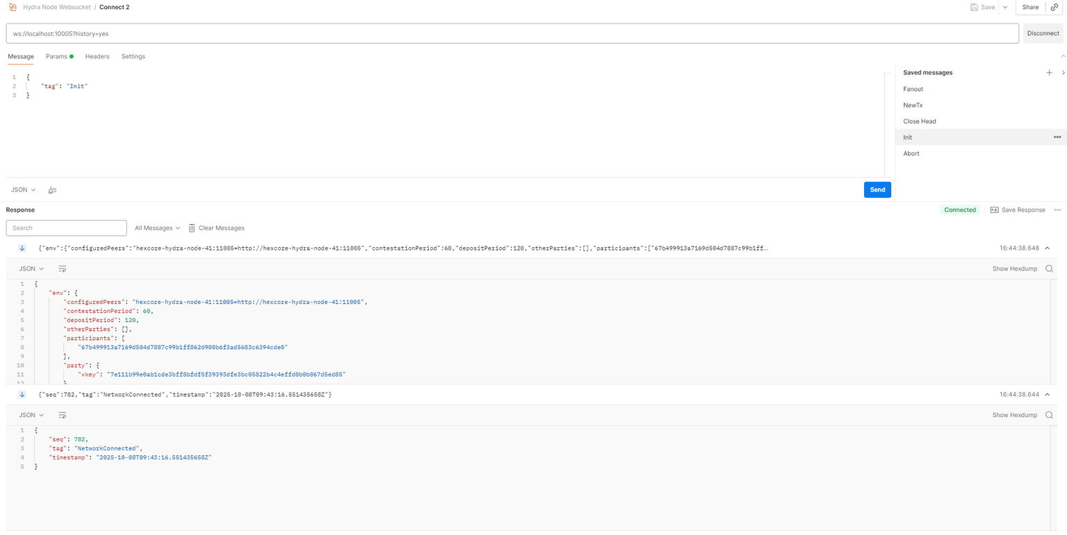Viewport: 1067px width, 535px height.
Task: Open the Settings tab
Action: pos(133,56)
